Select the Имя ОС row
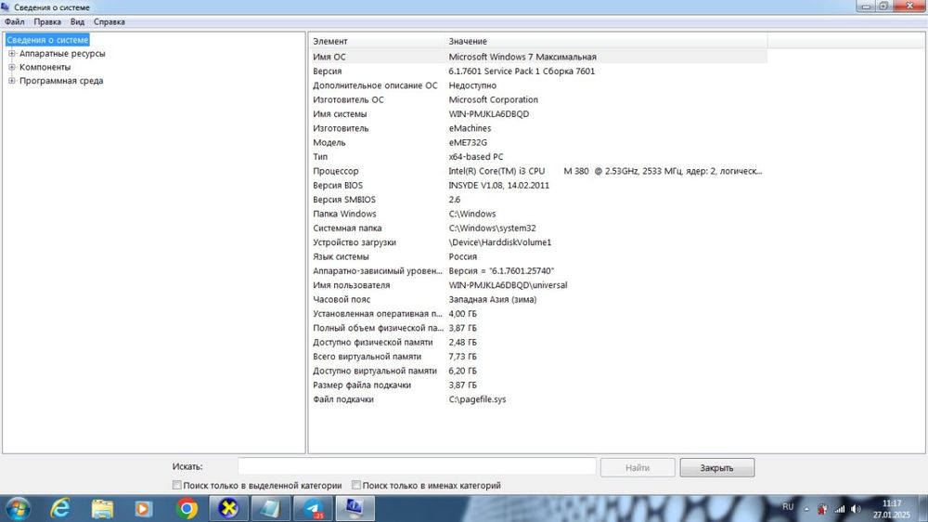Screen dimensions: 928x522 point(538,57)
